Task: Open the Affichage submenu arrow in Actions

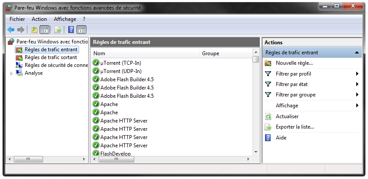Action: 357,106
